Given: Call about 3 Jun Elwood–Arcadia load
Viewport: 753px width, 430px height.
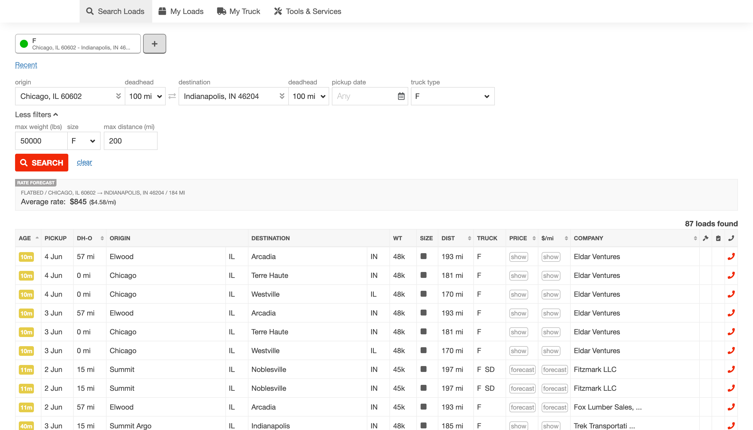Looking at the screenshot, I should [x=731, y=313].
